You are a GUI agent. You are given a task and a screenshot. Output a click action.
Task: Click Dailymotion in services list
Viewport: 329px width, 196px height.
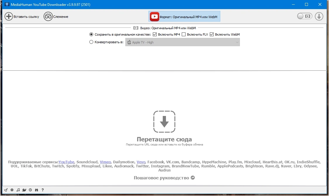click(x=124, y=162)
